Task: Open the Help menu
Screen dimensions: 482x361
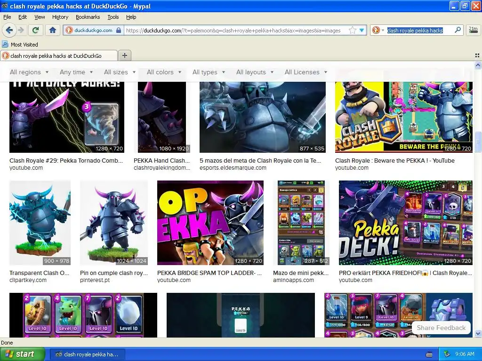Action: 131,17
